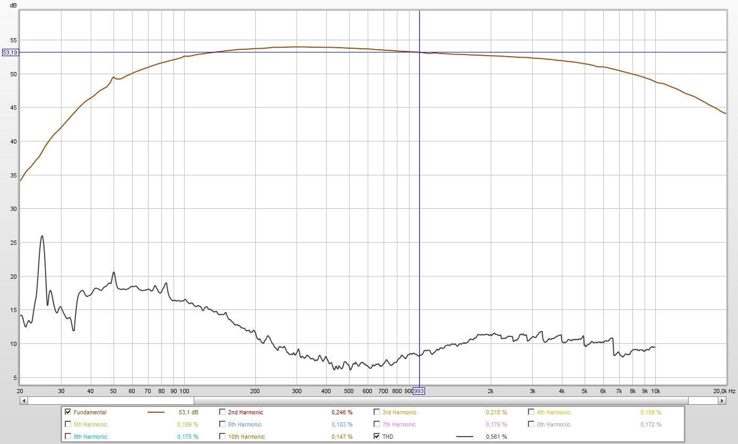This screenshot has height=444, width=738.
Task: Click the Fundamental brown line sample
Action: pyautogui.click(x=155, y=412)
